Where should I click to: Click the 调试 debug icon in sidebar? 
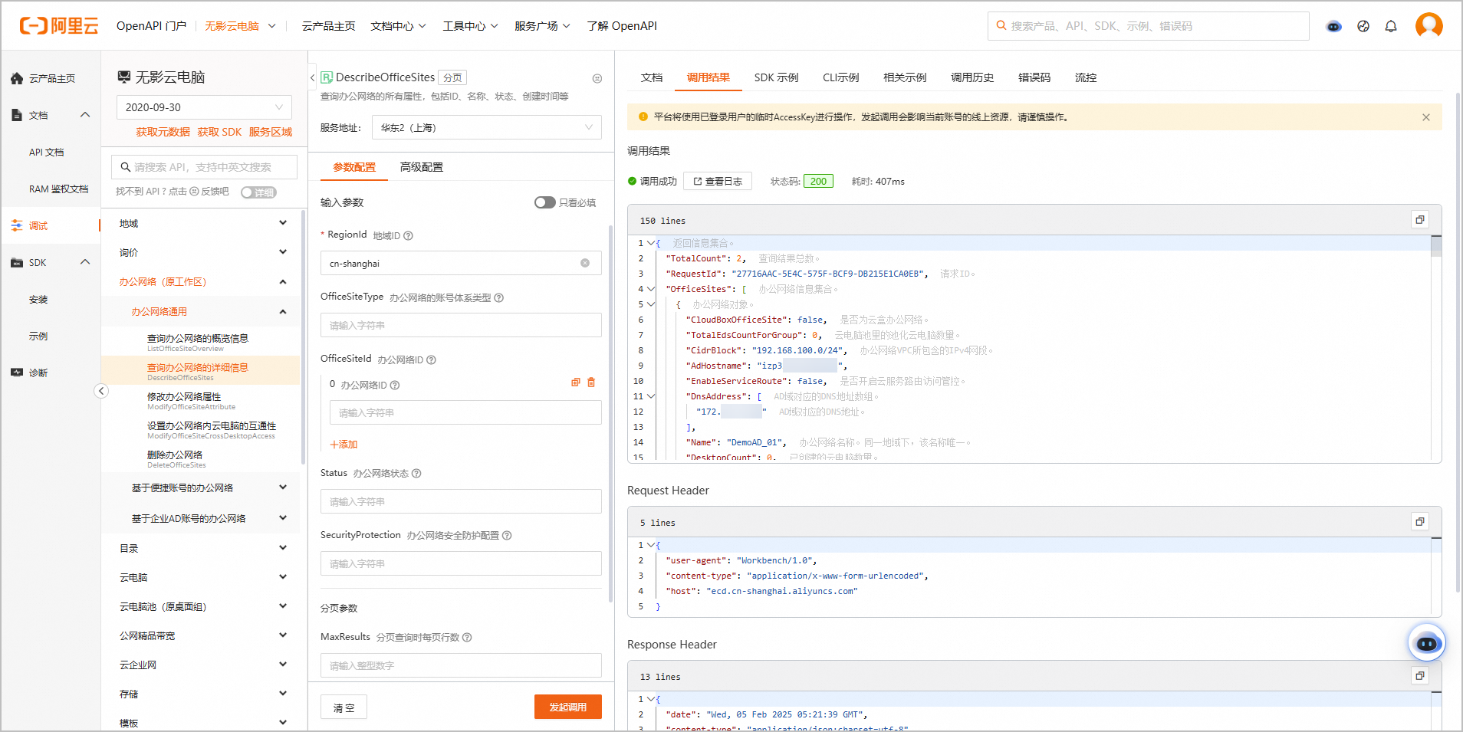tap(17, 225)
